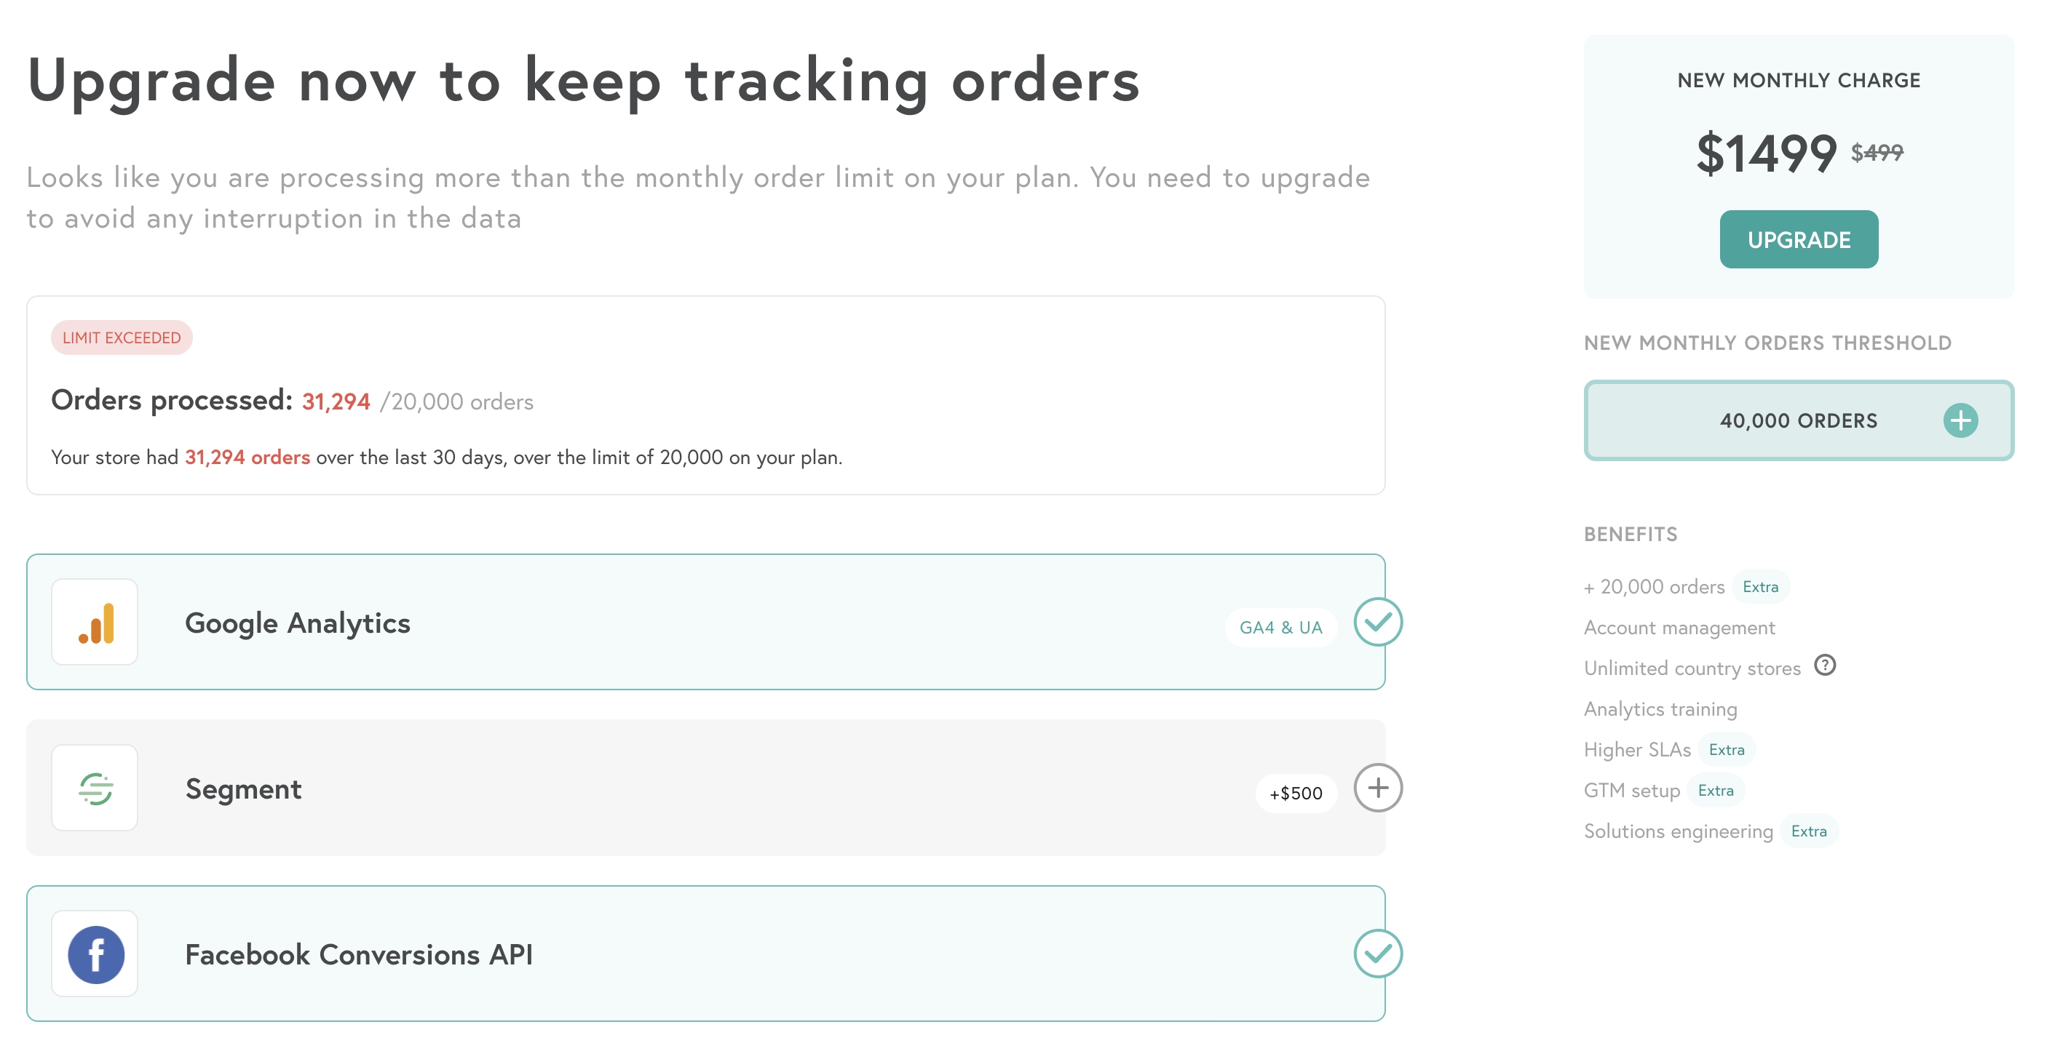Deselect the Google Analytics checkmark
This screenshot has height=1043, width=2060.
[x=1378, y=623]
